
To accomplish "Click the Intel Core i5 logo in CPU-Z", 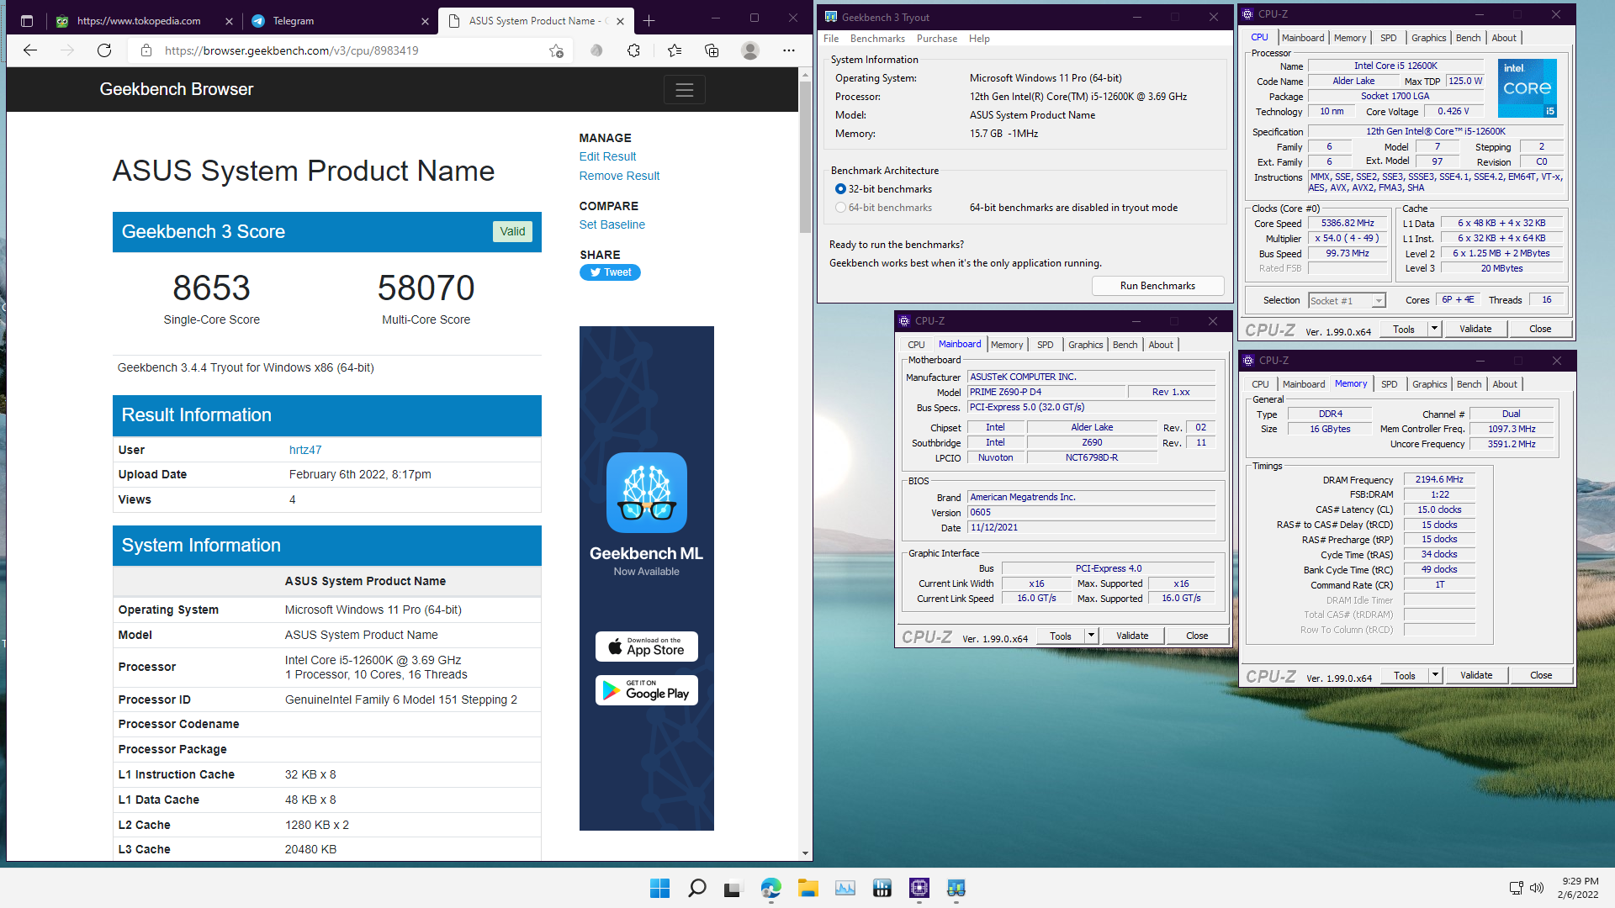I will point(1528,87).
